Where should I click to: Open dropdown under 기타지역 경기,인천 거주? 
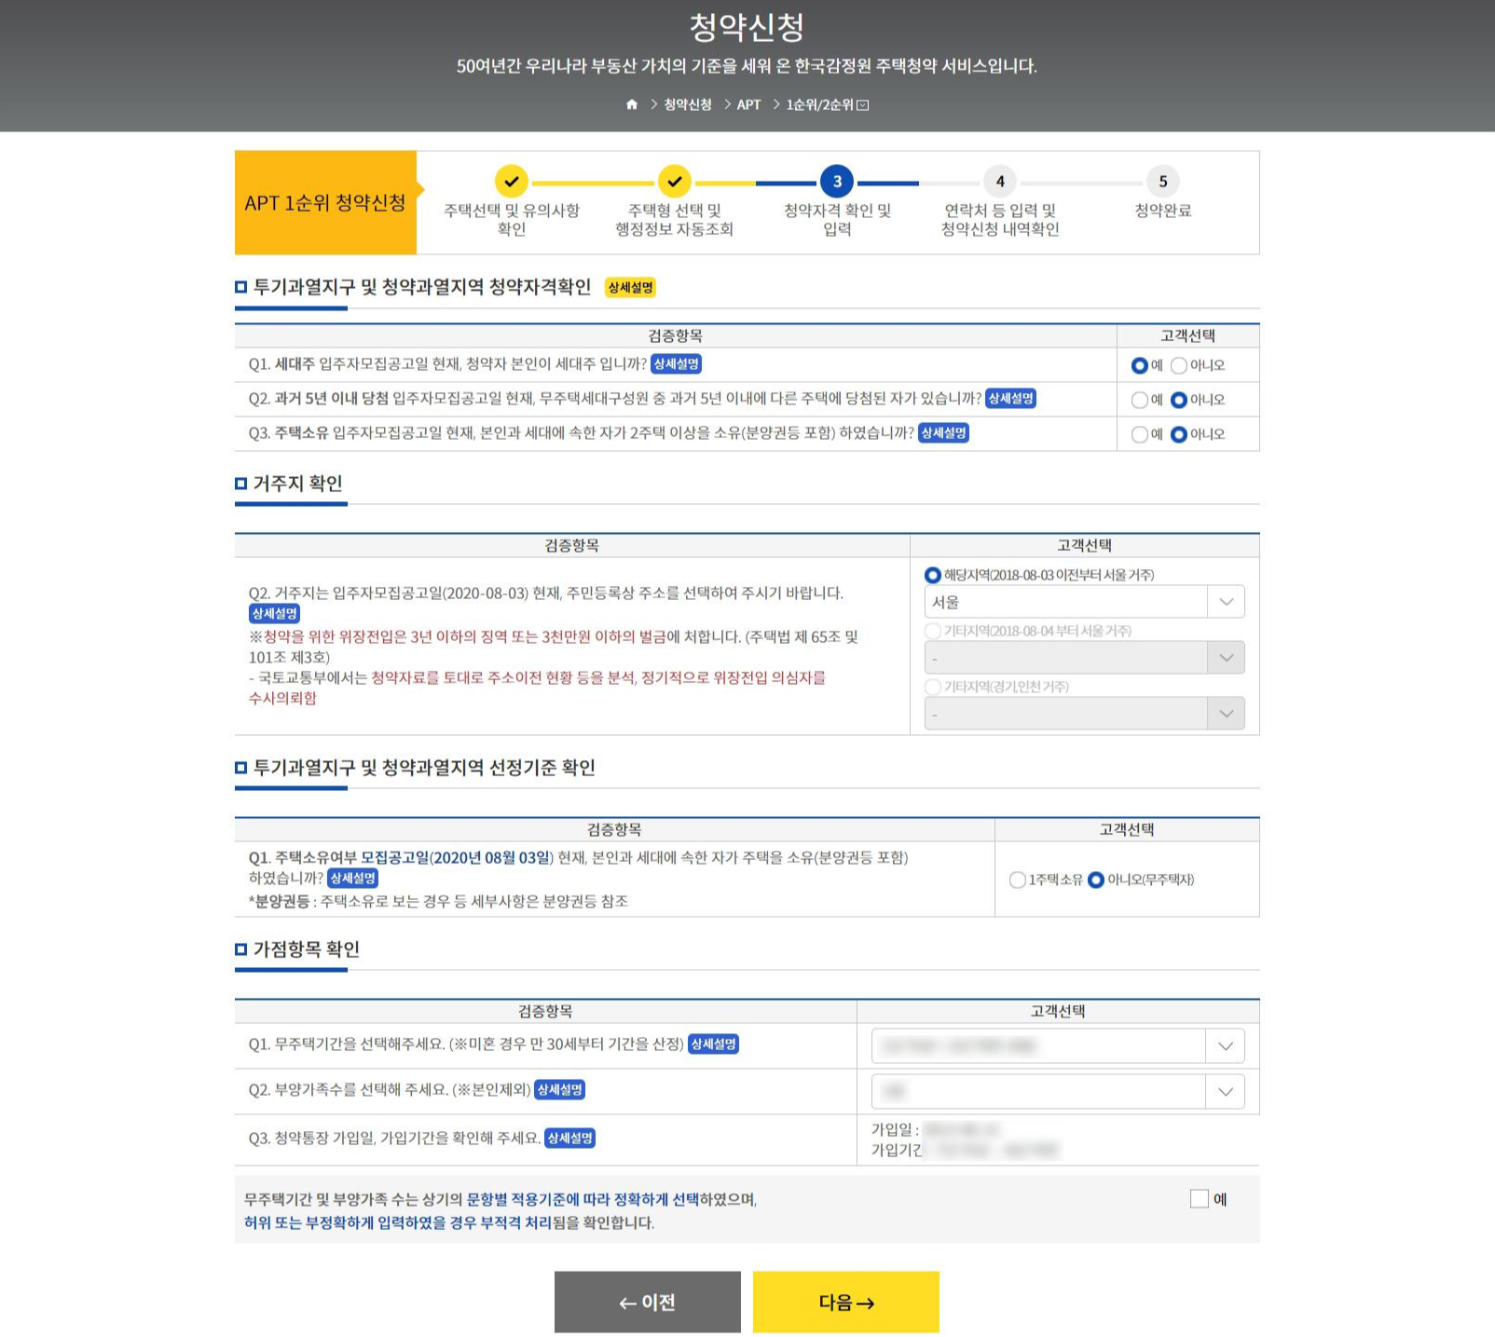coord(1085,715)
